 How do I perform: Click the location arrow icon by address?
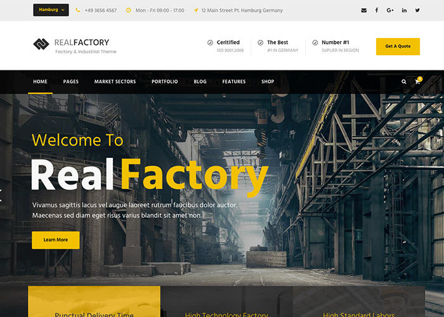[195, 10]
